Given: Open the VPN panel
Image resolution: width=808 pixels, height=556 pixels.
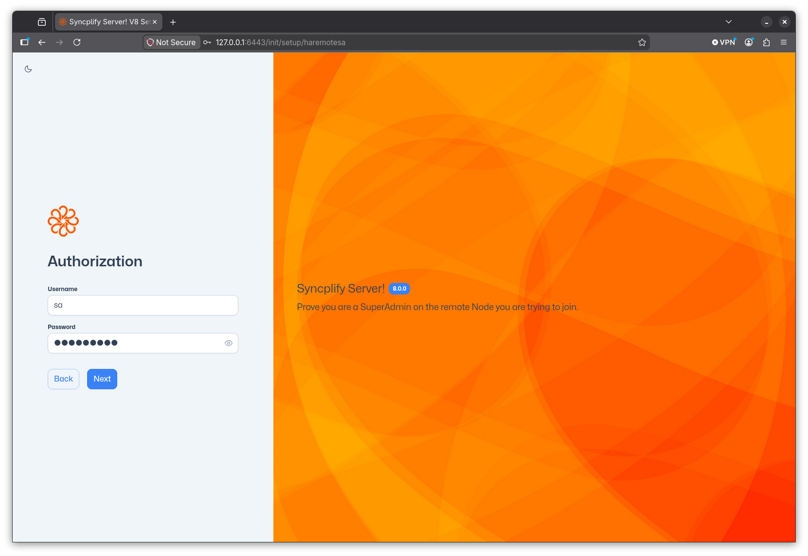Looking at the screenshot, I should [x=724, y=42].
